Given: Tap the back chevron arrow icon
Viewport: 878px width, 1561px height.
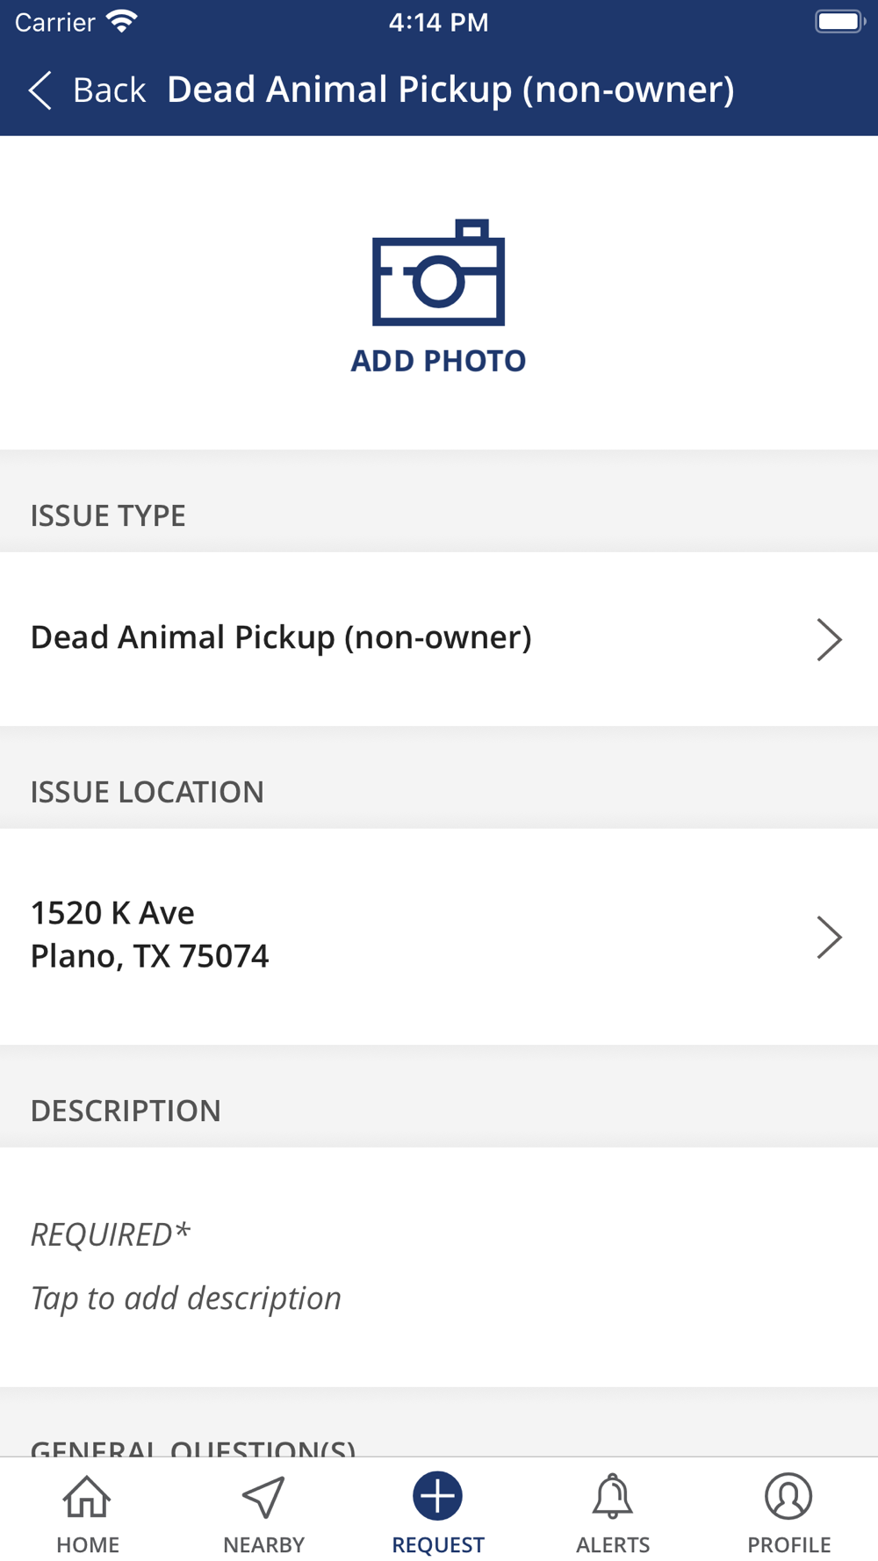Looking at the screenshot, I should point(40,90).
